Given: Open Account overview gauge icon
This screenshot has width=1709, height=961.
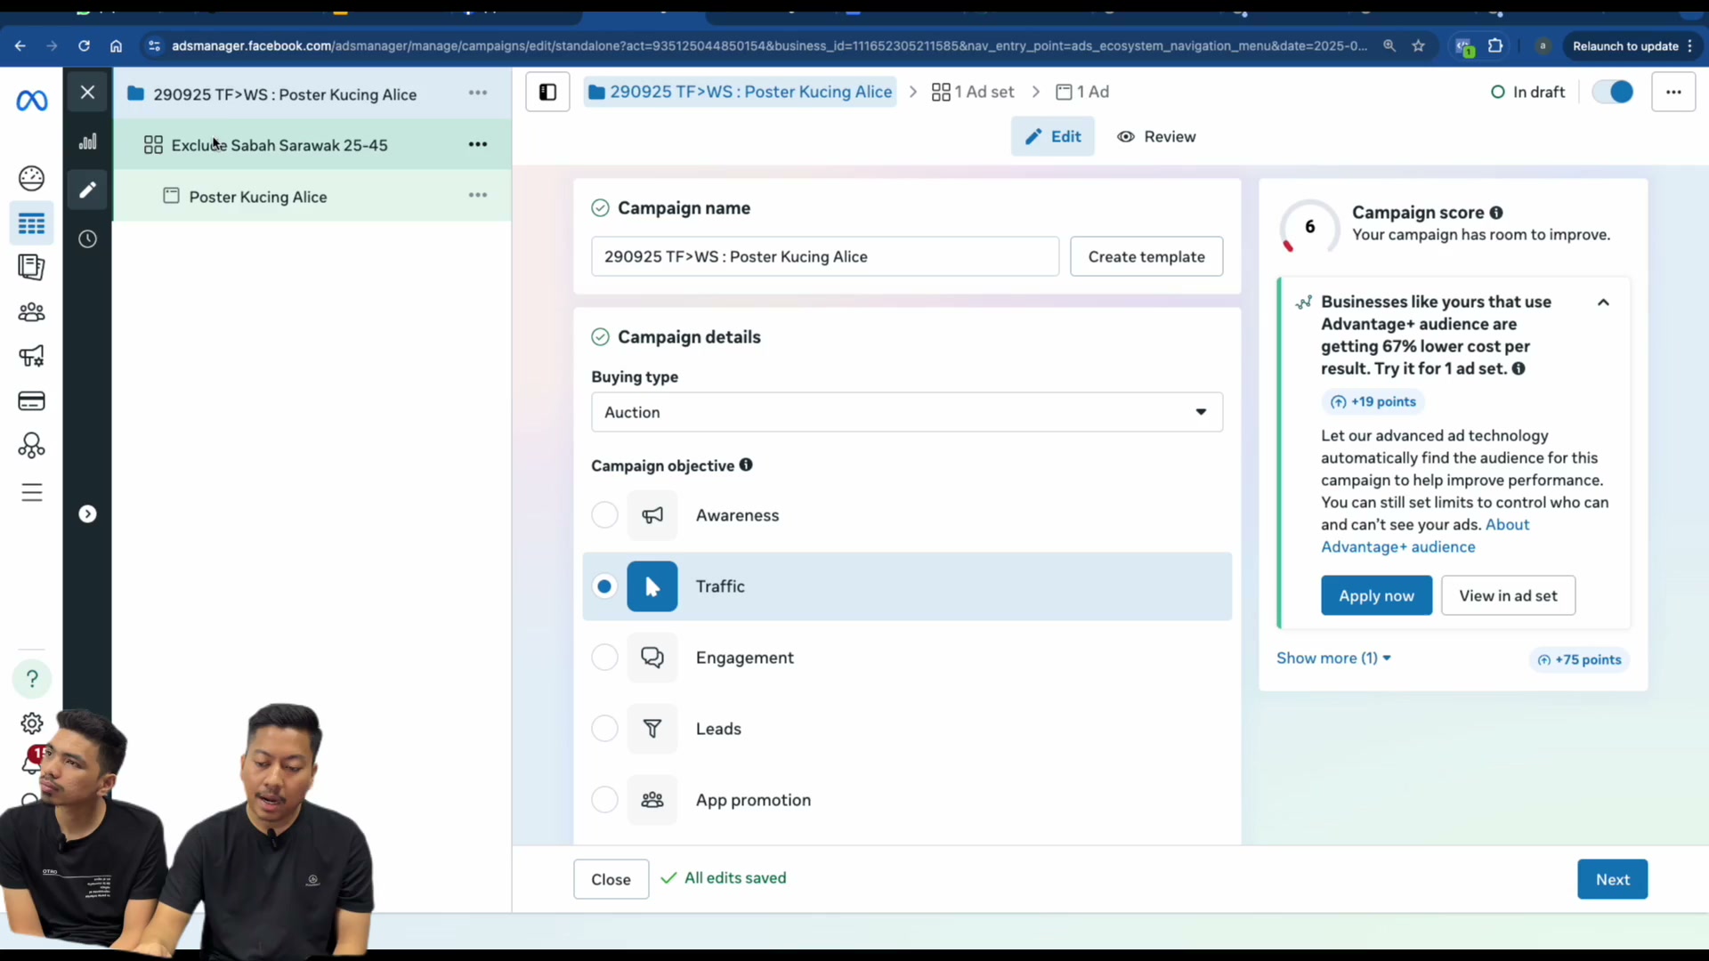Looking at the screenshot, I should tap(31, 178).
